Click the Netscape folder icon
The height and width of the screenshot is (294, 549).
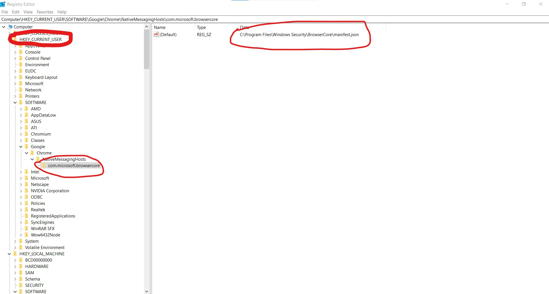point(26,184)
